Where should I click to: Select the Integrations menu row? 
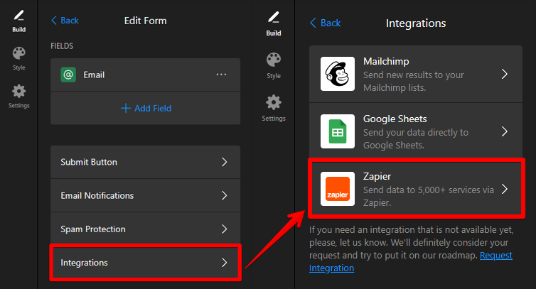tap(145, 262)
